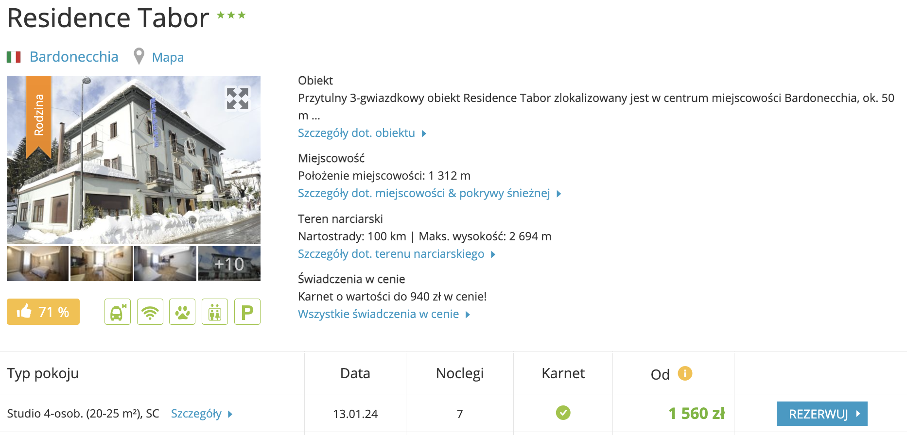Viewport: 907px width, 435px height.
Task: Click the date 13.01.24 cell
Action: point(355,414)
